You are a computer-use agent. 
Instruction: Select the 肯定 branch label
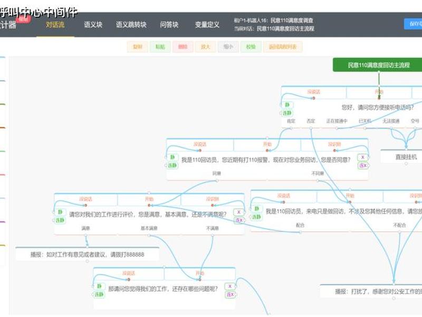291,121
